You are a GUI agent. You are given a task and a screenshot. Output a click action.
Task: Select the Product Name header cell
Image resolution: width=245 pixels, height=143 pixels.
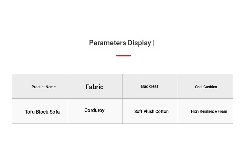[39, 86]
